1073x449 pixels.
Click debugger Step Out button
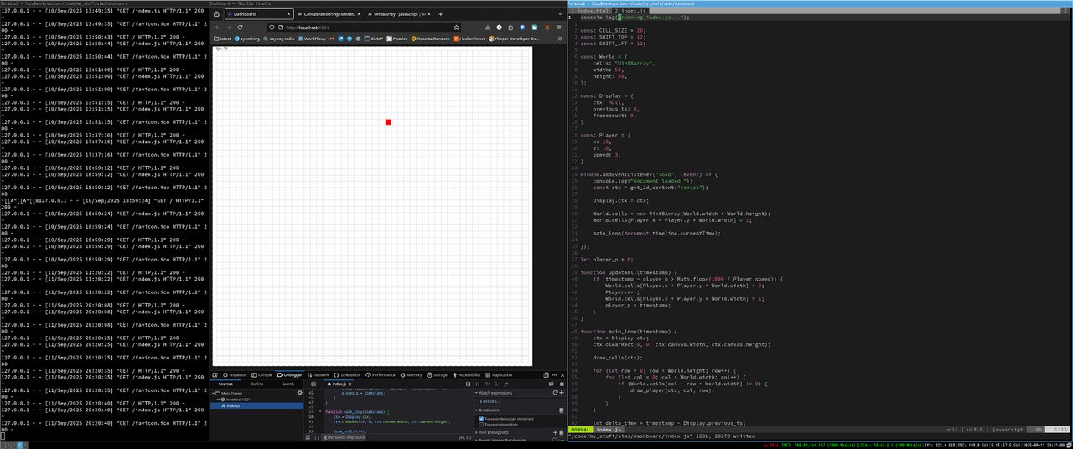(x=505, y=384)
